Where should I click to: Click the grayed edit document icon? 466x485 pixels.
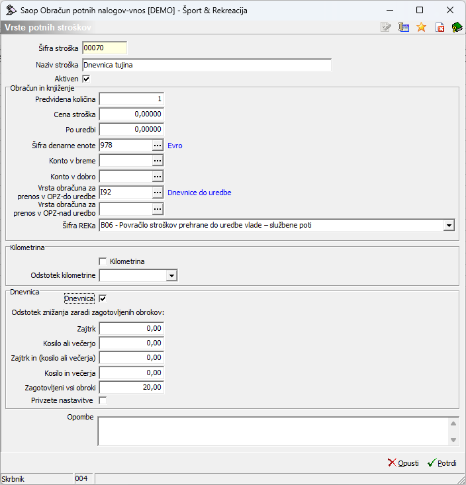coord(386,27)
